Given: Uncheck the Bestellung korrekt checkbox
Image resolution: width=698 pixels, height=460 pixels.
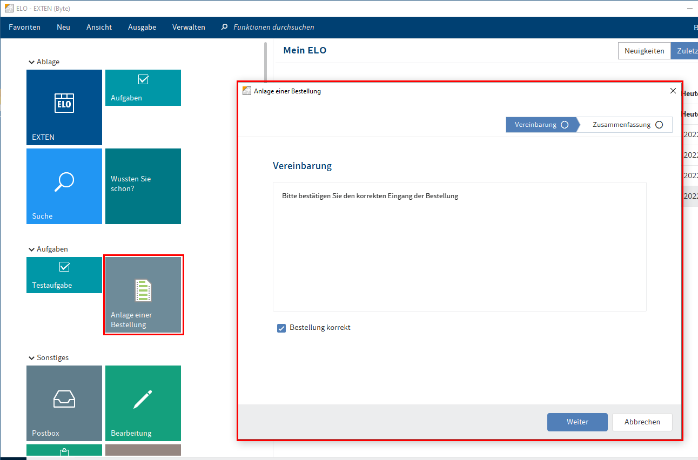Looking at the screenshot, I should coord(281,328).
